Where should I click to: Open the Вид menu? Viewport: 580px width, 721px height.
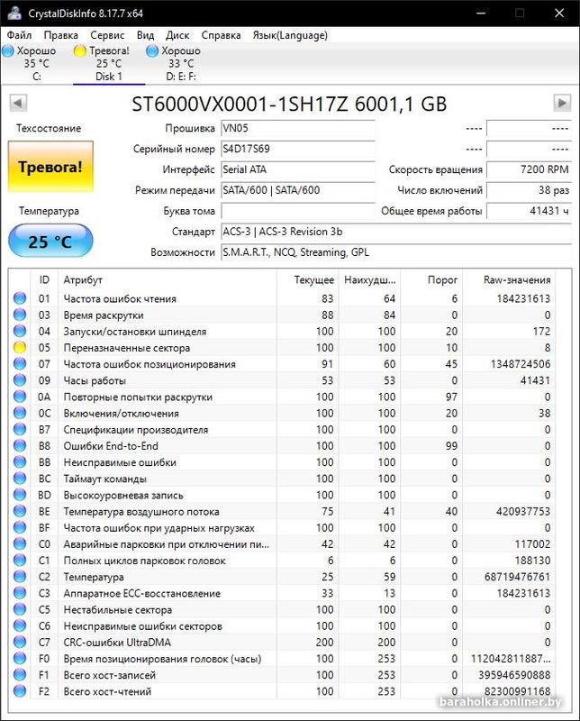pyautogui.click(x=145, y=35)
